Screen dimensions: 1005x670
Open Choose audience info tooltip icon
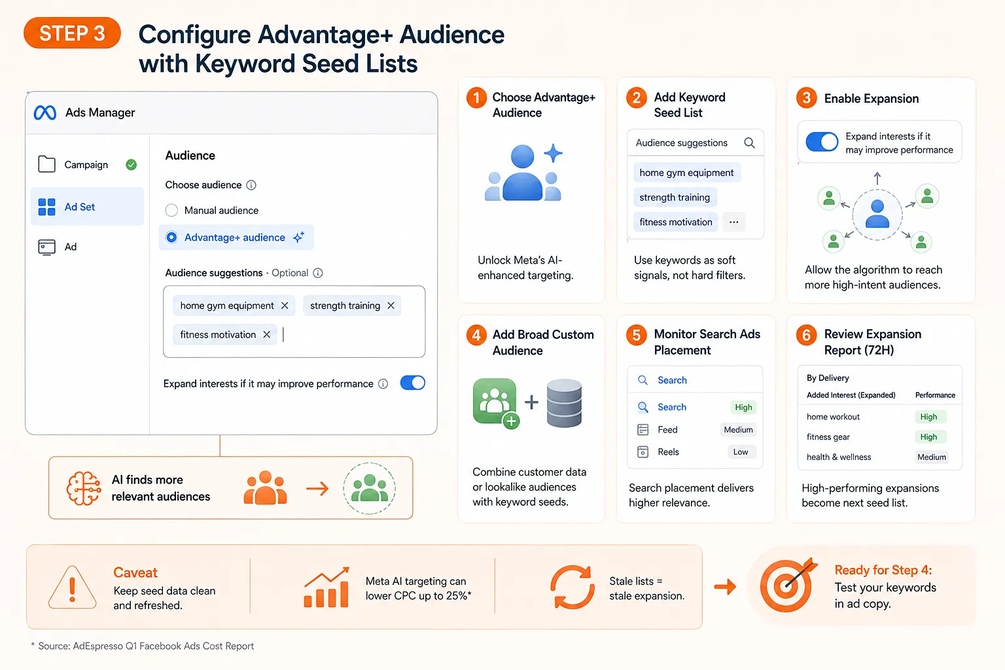click(x=251, y=185)
